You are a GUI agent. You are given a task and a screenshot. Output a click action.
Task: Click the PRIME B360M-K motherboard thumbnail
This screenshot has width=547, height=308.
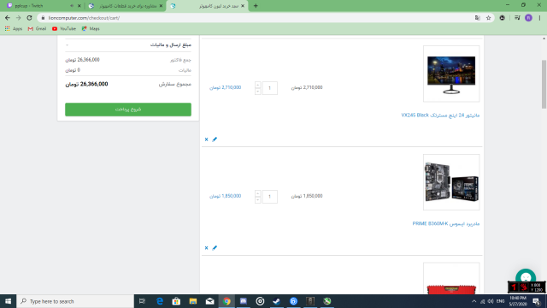pos(451,182)
